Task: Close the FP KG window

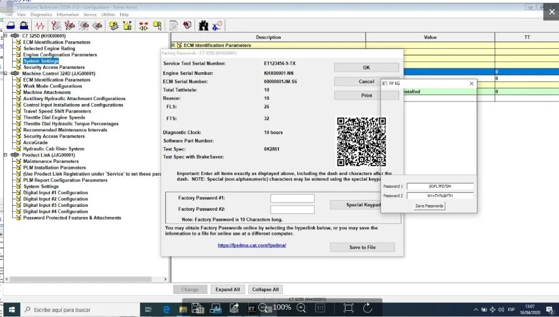Action: [x=472, y=83]
